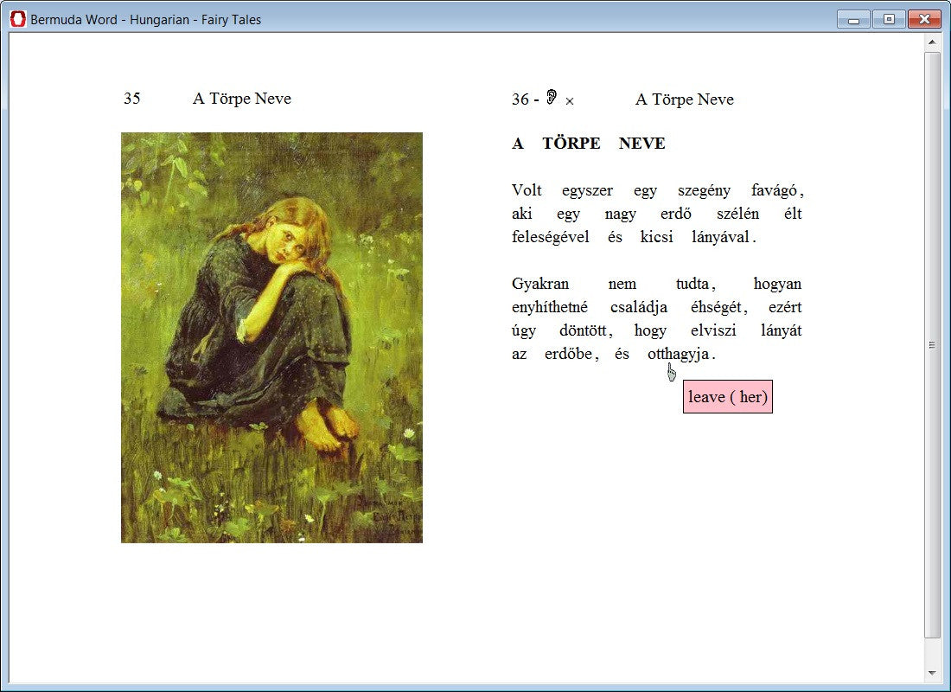Click the word "éhségét"
The image size is (951, 692).
pos(716,307)
